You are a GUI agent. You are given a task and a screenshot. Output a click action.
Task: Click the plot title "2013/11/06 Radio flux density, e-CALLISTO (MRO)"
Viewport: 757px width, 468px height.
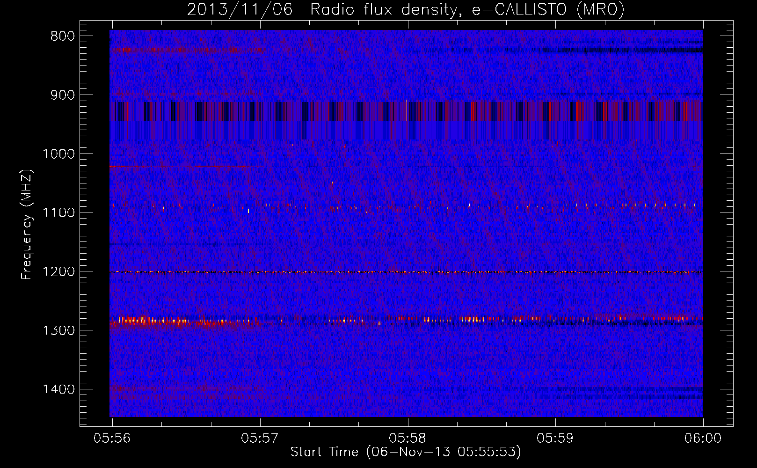point(406,10)
